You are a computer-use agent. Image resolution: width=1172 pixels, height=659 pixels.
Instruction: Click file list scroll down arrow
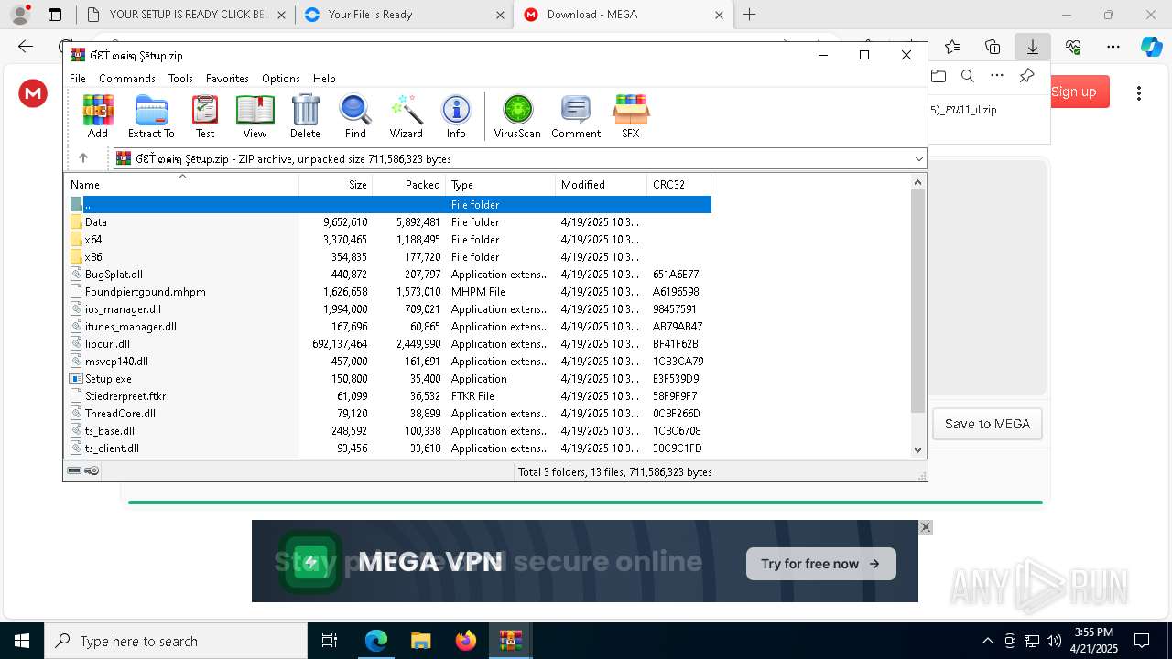(x=918, y=449)
